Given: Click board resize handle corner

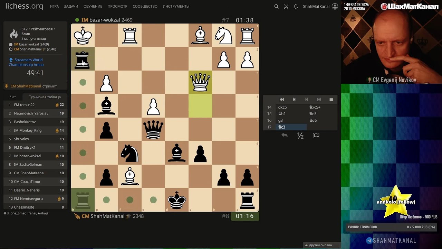Looking at the screenshot, I should click(257, 210).
